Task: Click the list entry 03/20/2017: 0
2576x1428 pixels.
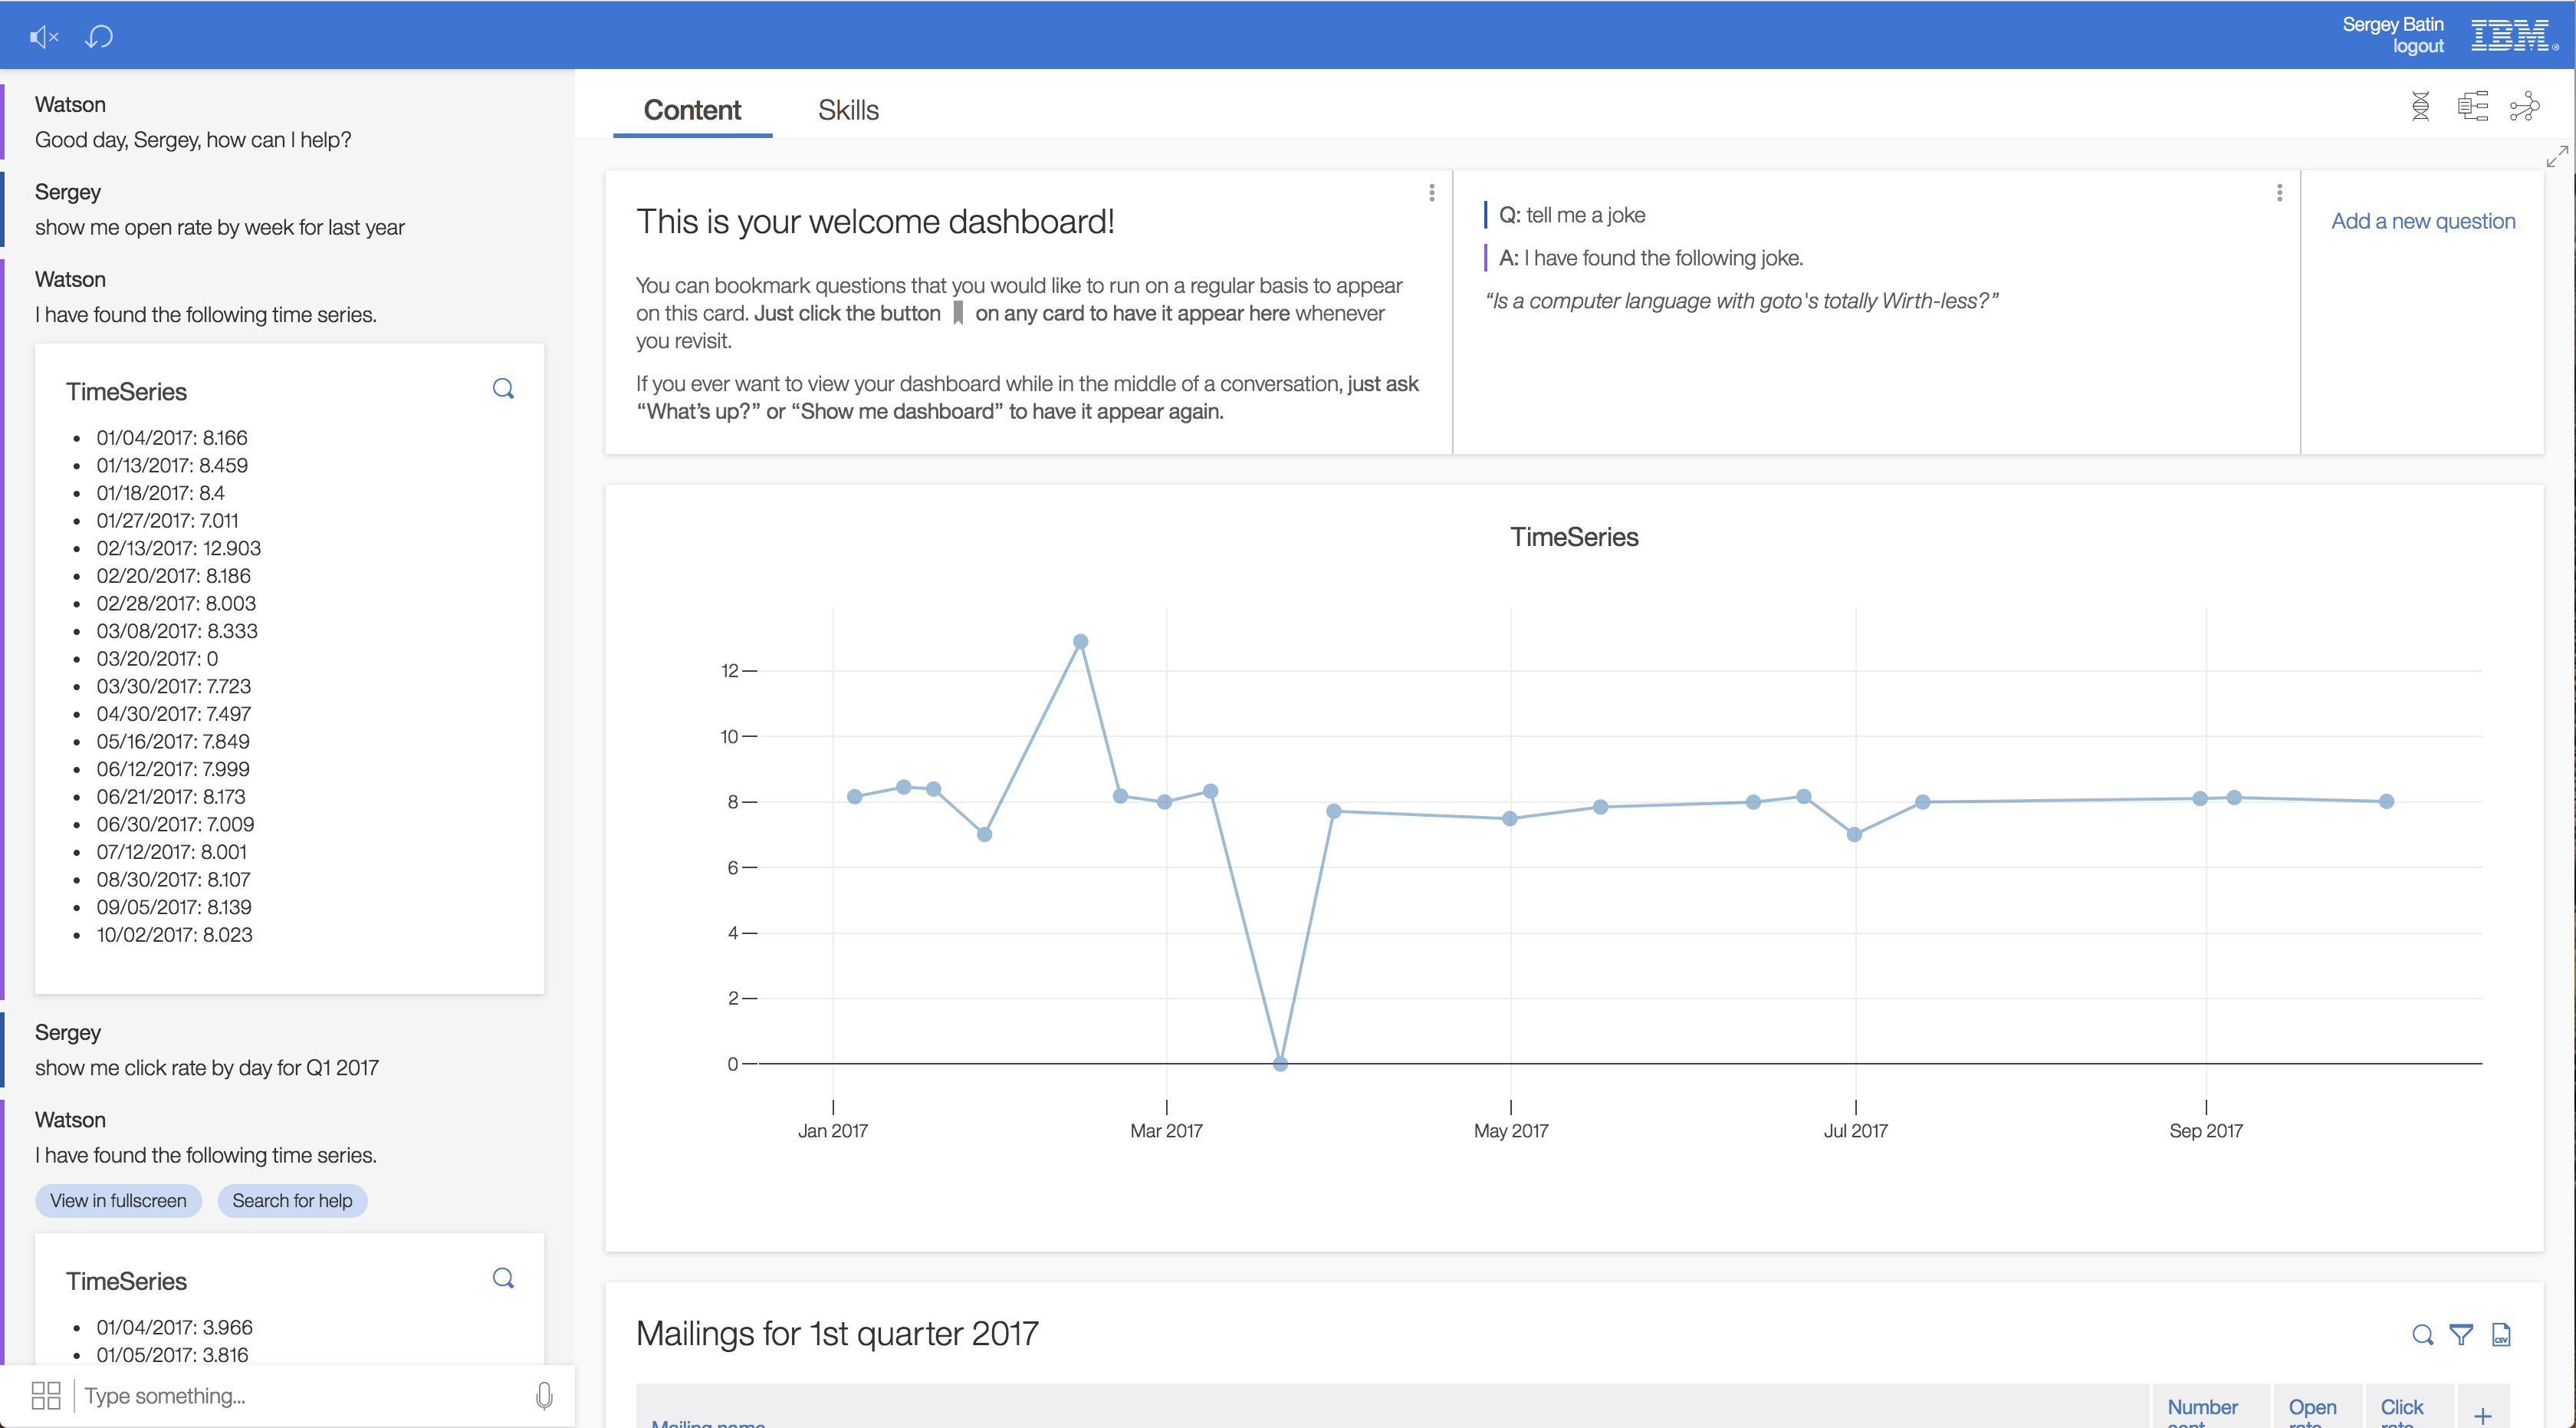Action: point(157,658)
